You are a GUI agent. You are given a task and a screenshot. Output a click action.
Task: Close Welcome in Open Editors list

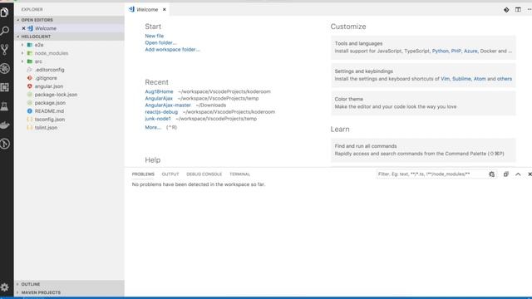pyautogui.click(x=23, y=28)
